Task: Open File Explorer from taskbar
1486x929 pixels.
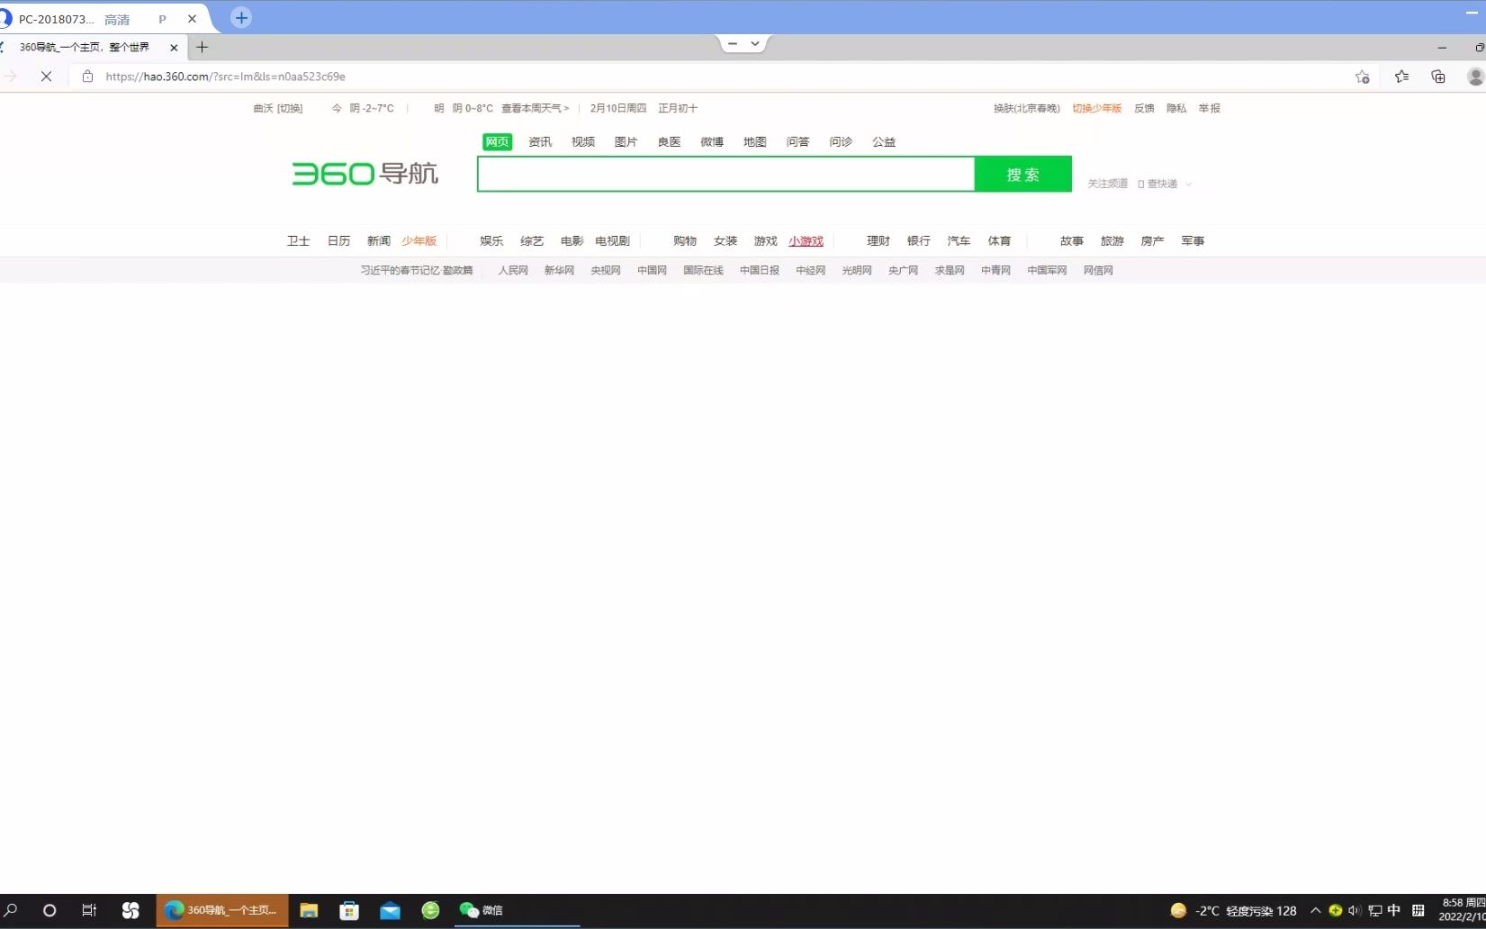Action: tap(309, 910)
